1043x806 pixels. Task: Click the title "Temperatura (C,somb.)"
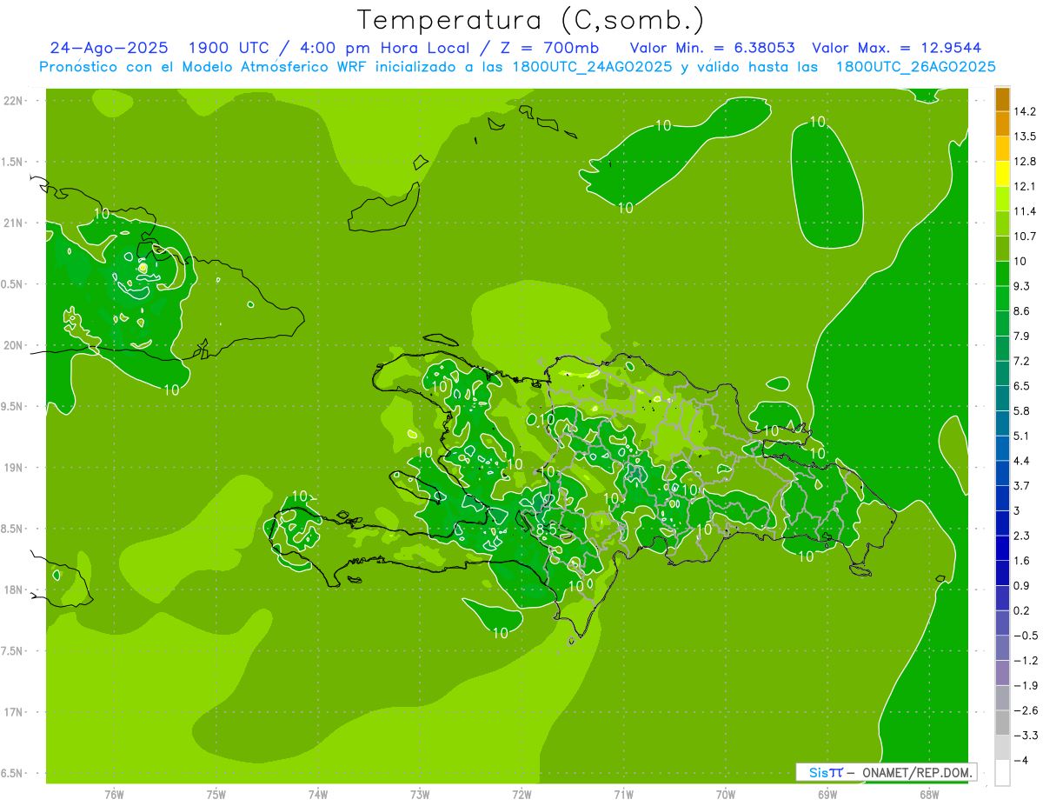[x=530, y=20]
